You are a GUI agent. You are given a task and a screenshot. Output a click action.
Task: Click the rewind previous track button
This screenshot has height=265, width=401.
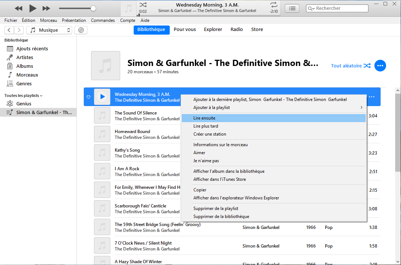coord(19,8)
